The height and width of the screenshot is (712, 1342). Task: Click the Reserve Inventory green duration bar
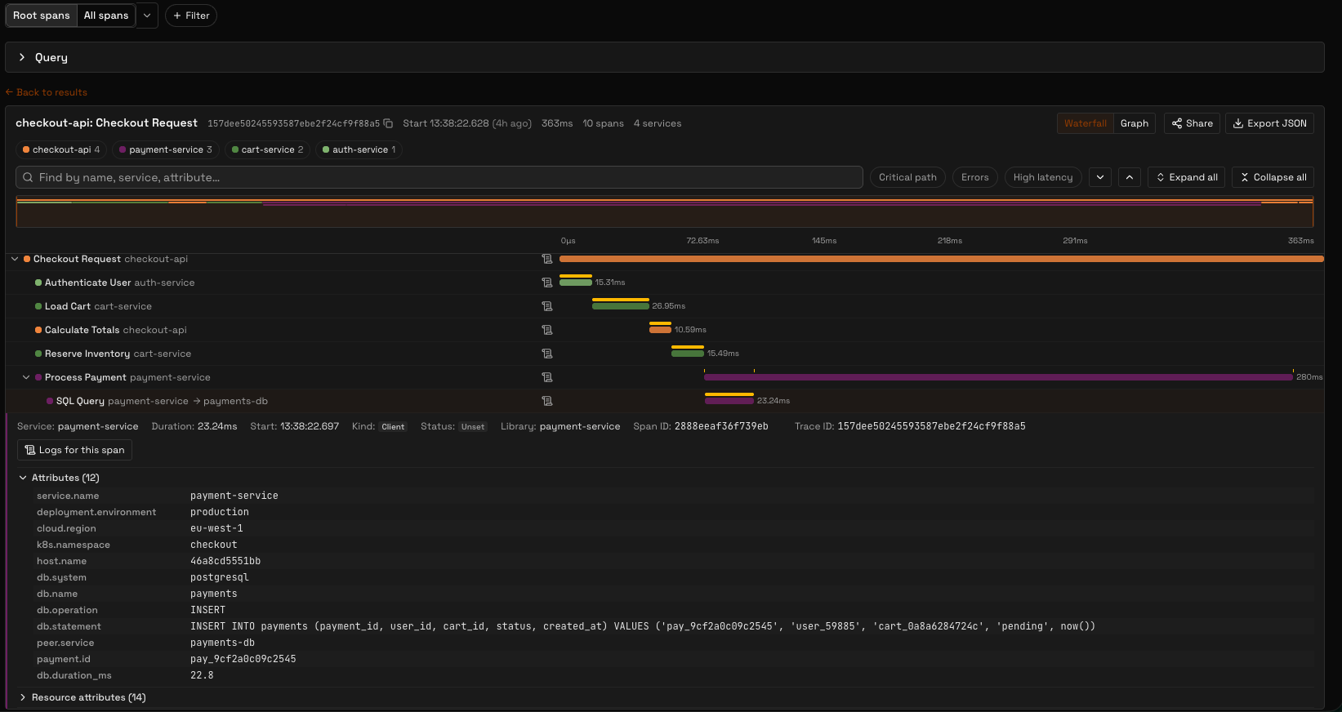coord(688,354)
